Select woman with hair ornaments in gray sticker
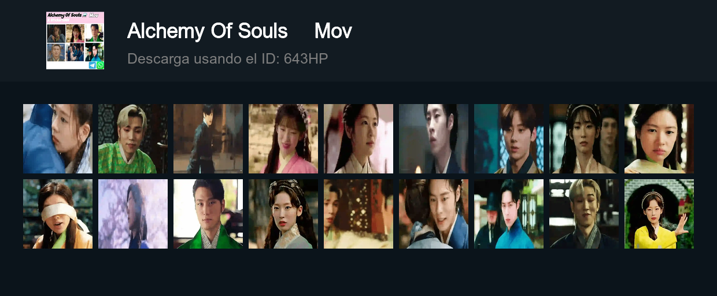Screen dimensions: 717x296 point(283,214)
